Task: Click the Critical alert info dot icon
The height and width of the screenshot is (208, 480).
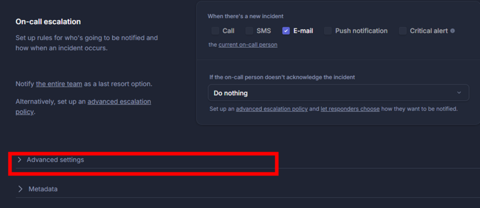Action: pos(452,31)
